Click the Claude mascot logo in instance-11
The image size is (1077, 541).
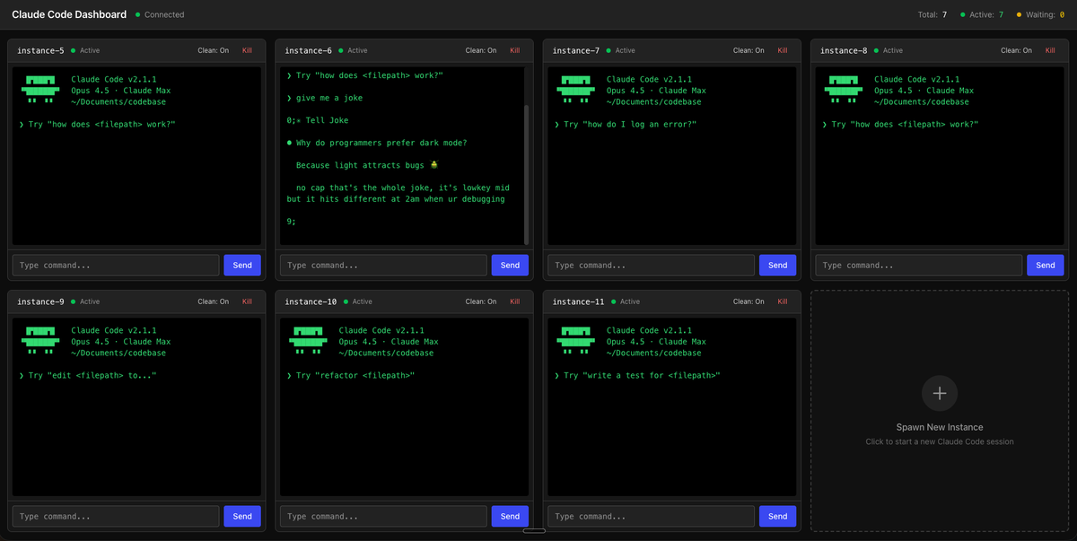(576, 342)
